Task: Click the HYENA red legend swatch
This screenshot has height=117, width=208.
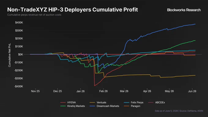Action: [x=63, y=103]
